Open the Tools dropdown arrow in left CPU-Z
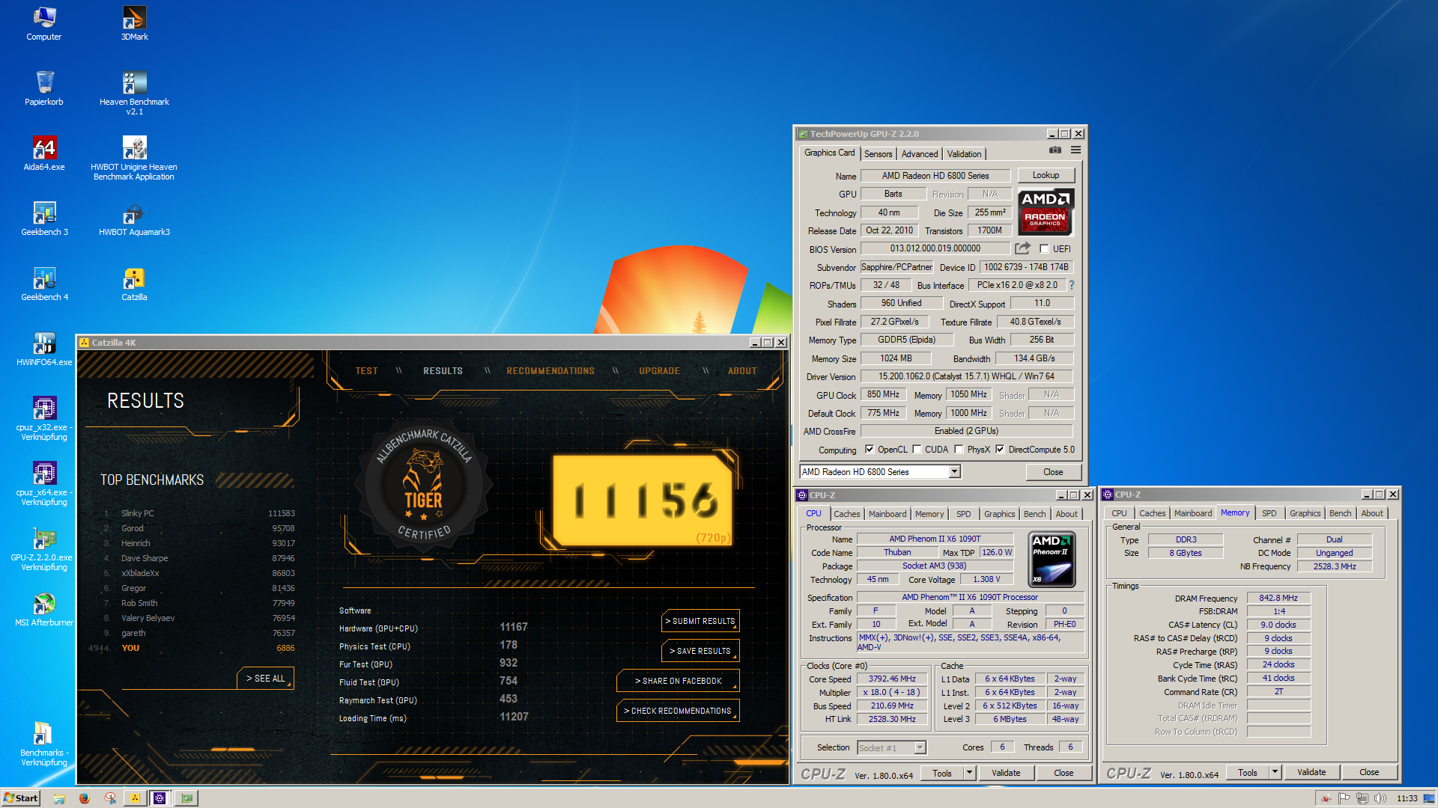Screen dimensions: 1438x808 pos(969,773)
